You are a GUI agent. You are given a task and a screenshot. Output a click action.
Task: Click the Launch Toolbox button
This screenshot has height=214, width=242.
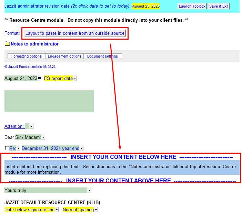click(192, 7)
